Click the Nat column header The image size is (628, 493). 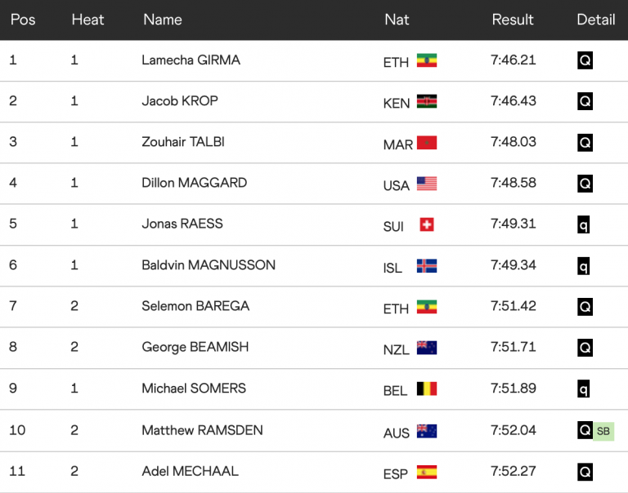click(397, 20)
